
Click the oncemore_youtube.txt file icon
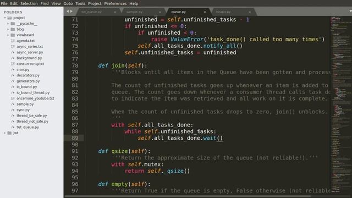tap(13, 98)
